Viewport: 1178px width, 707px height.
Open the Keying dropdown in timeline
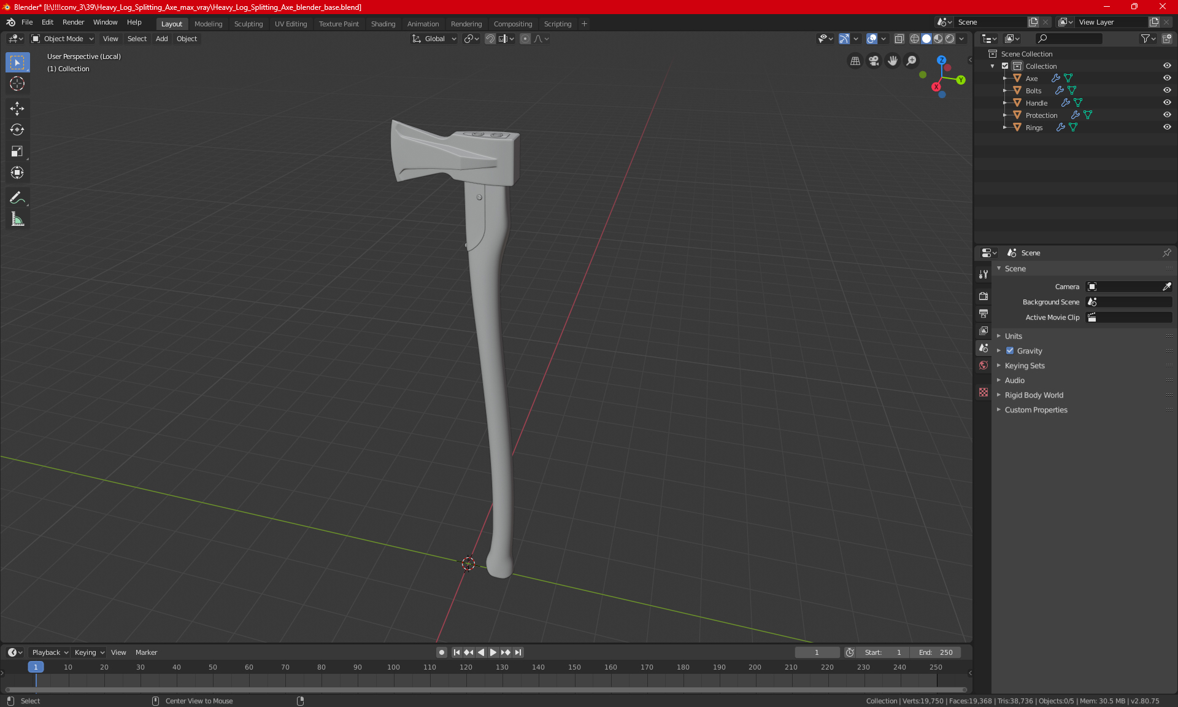click(x=89, y=652)
